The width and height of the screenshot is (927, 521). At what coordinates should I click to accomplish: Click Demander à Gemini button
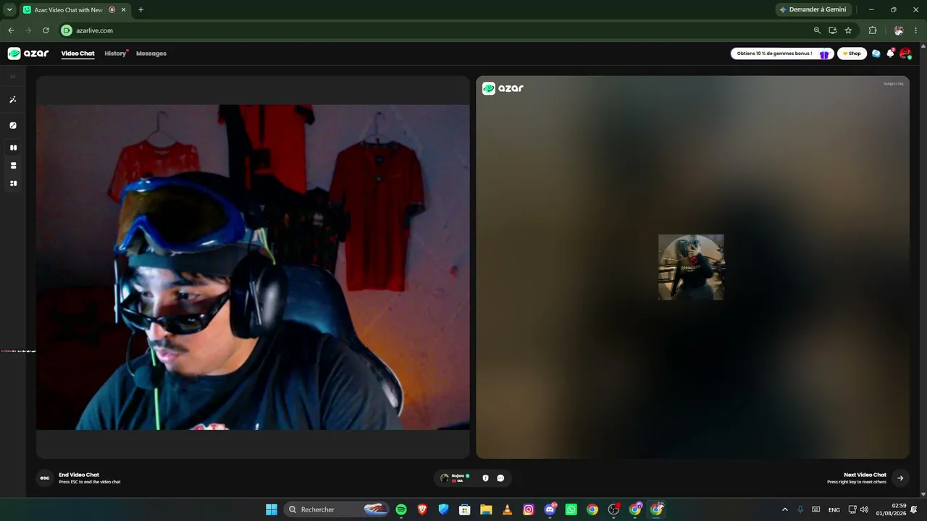pyautogui.click(x=813, y=9)
